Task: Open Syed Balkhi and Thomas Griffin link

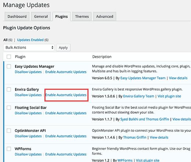Action: pyautogui.click(x=145, y=119)
